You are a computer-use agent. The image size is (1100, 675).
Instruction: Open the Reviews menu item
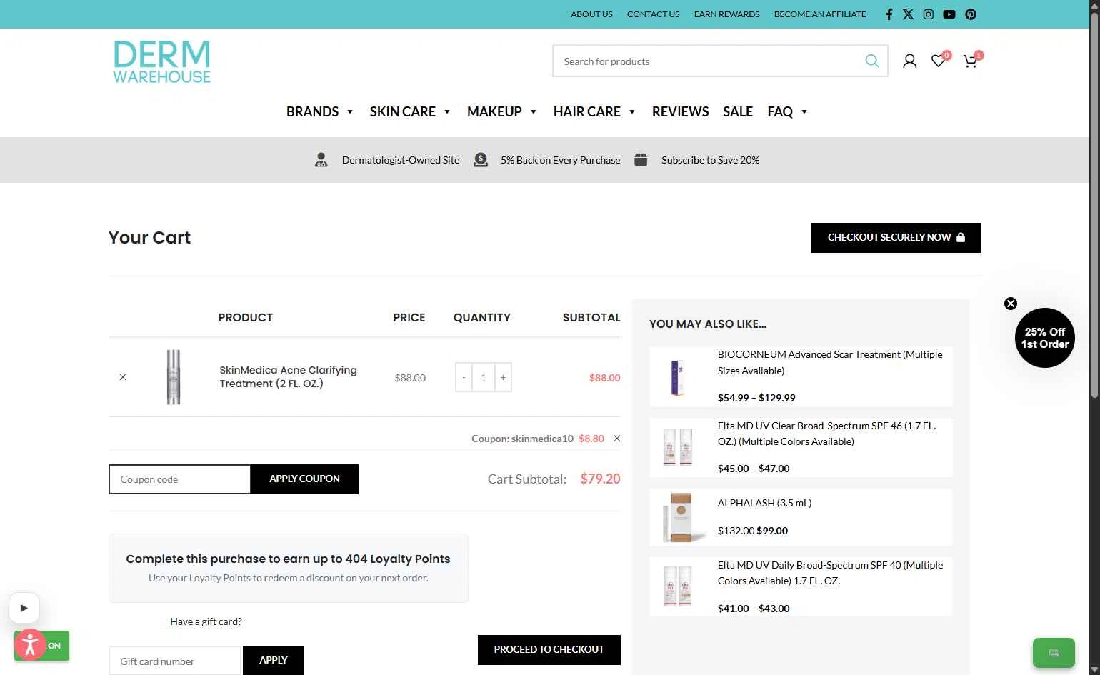[680, 111]
